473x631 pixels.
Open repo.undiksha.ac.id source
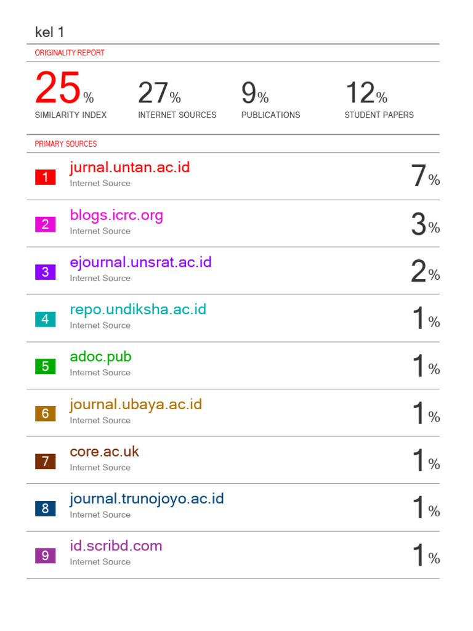[x=138, y=309]
